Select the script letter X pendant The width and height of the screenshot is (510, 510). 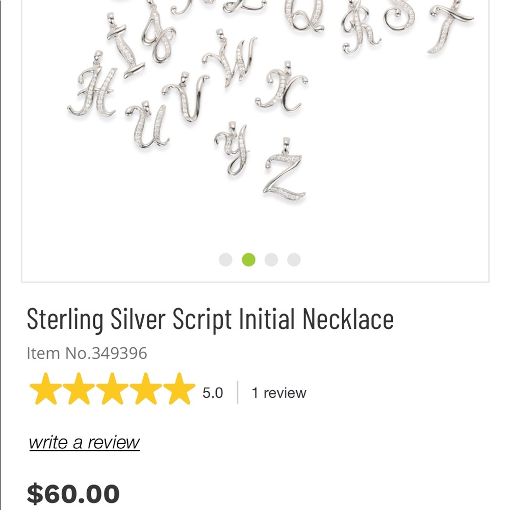(283, 92)
